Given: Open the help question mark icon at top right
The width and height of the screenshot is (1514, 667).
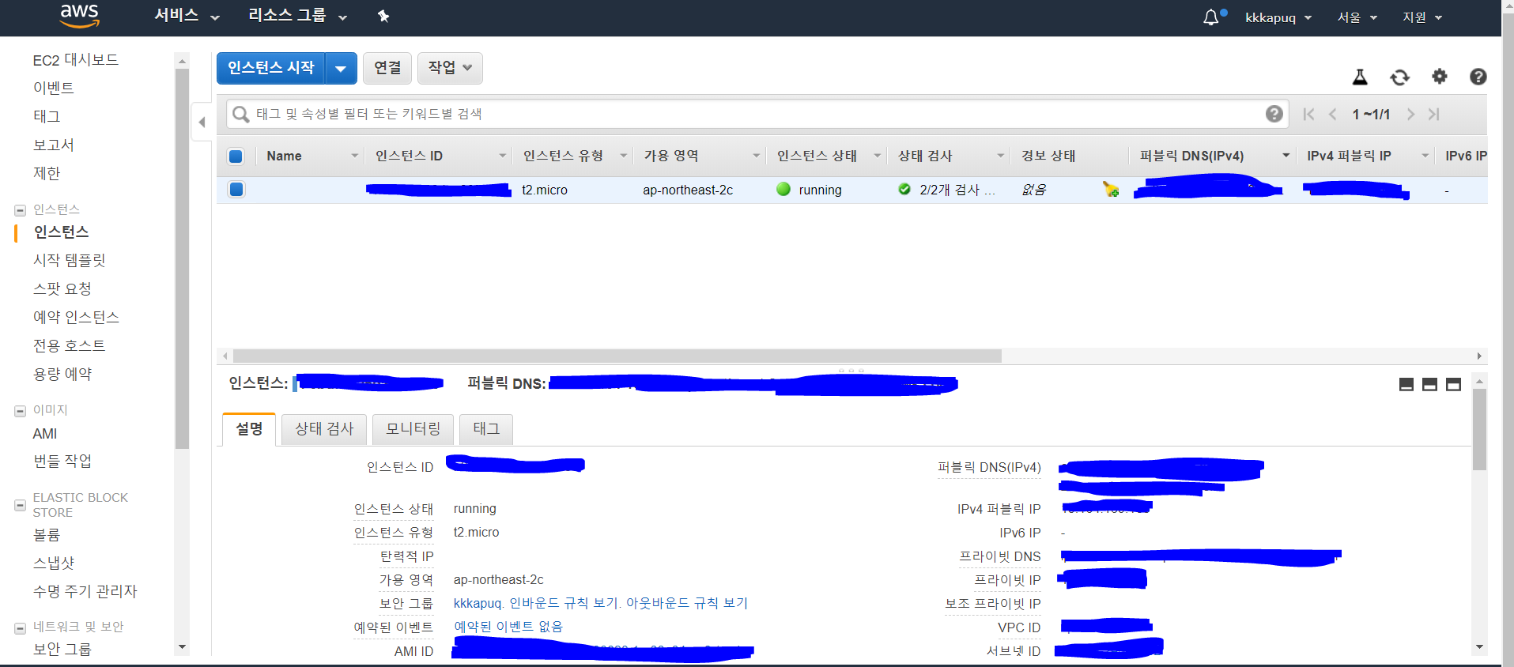Looking at the screenshot, I should point(1478,76).
